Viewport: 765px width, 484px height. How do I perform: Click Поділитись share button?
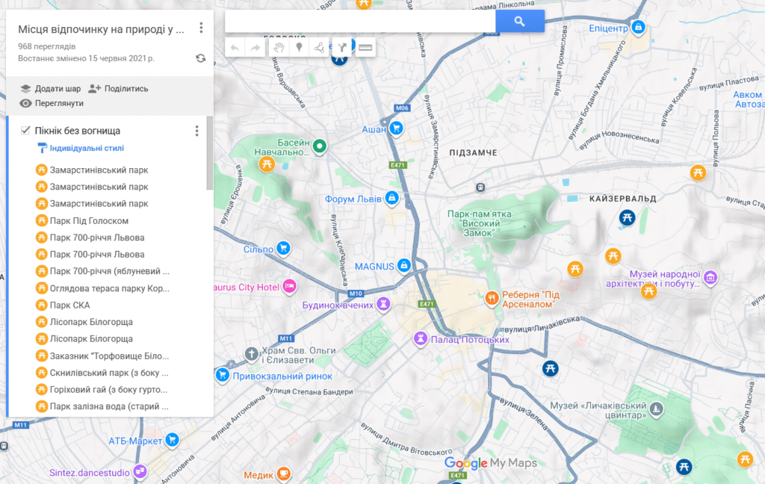click(118, 88)
